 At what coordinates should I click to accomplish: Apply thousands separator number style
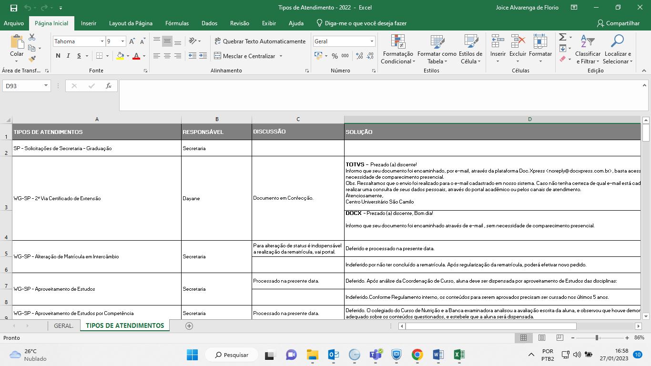click(345, 56)
